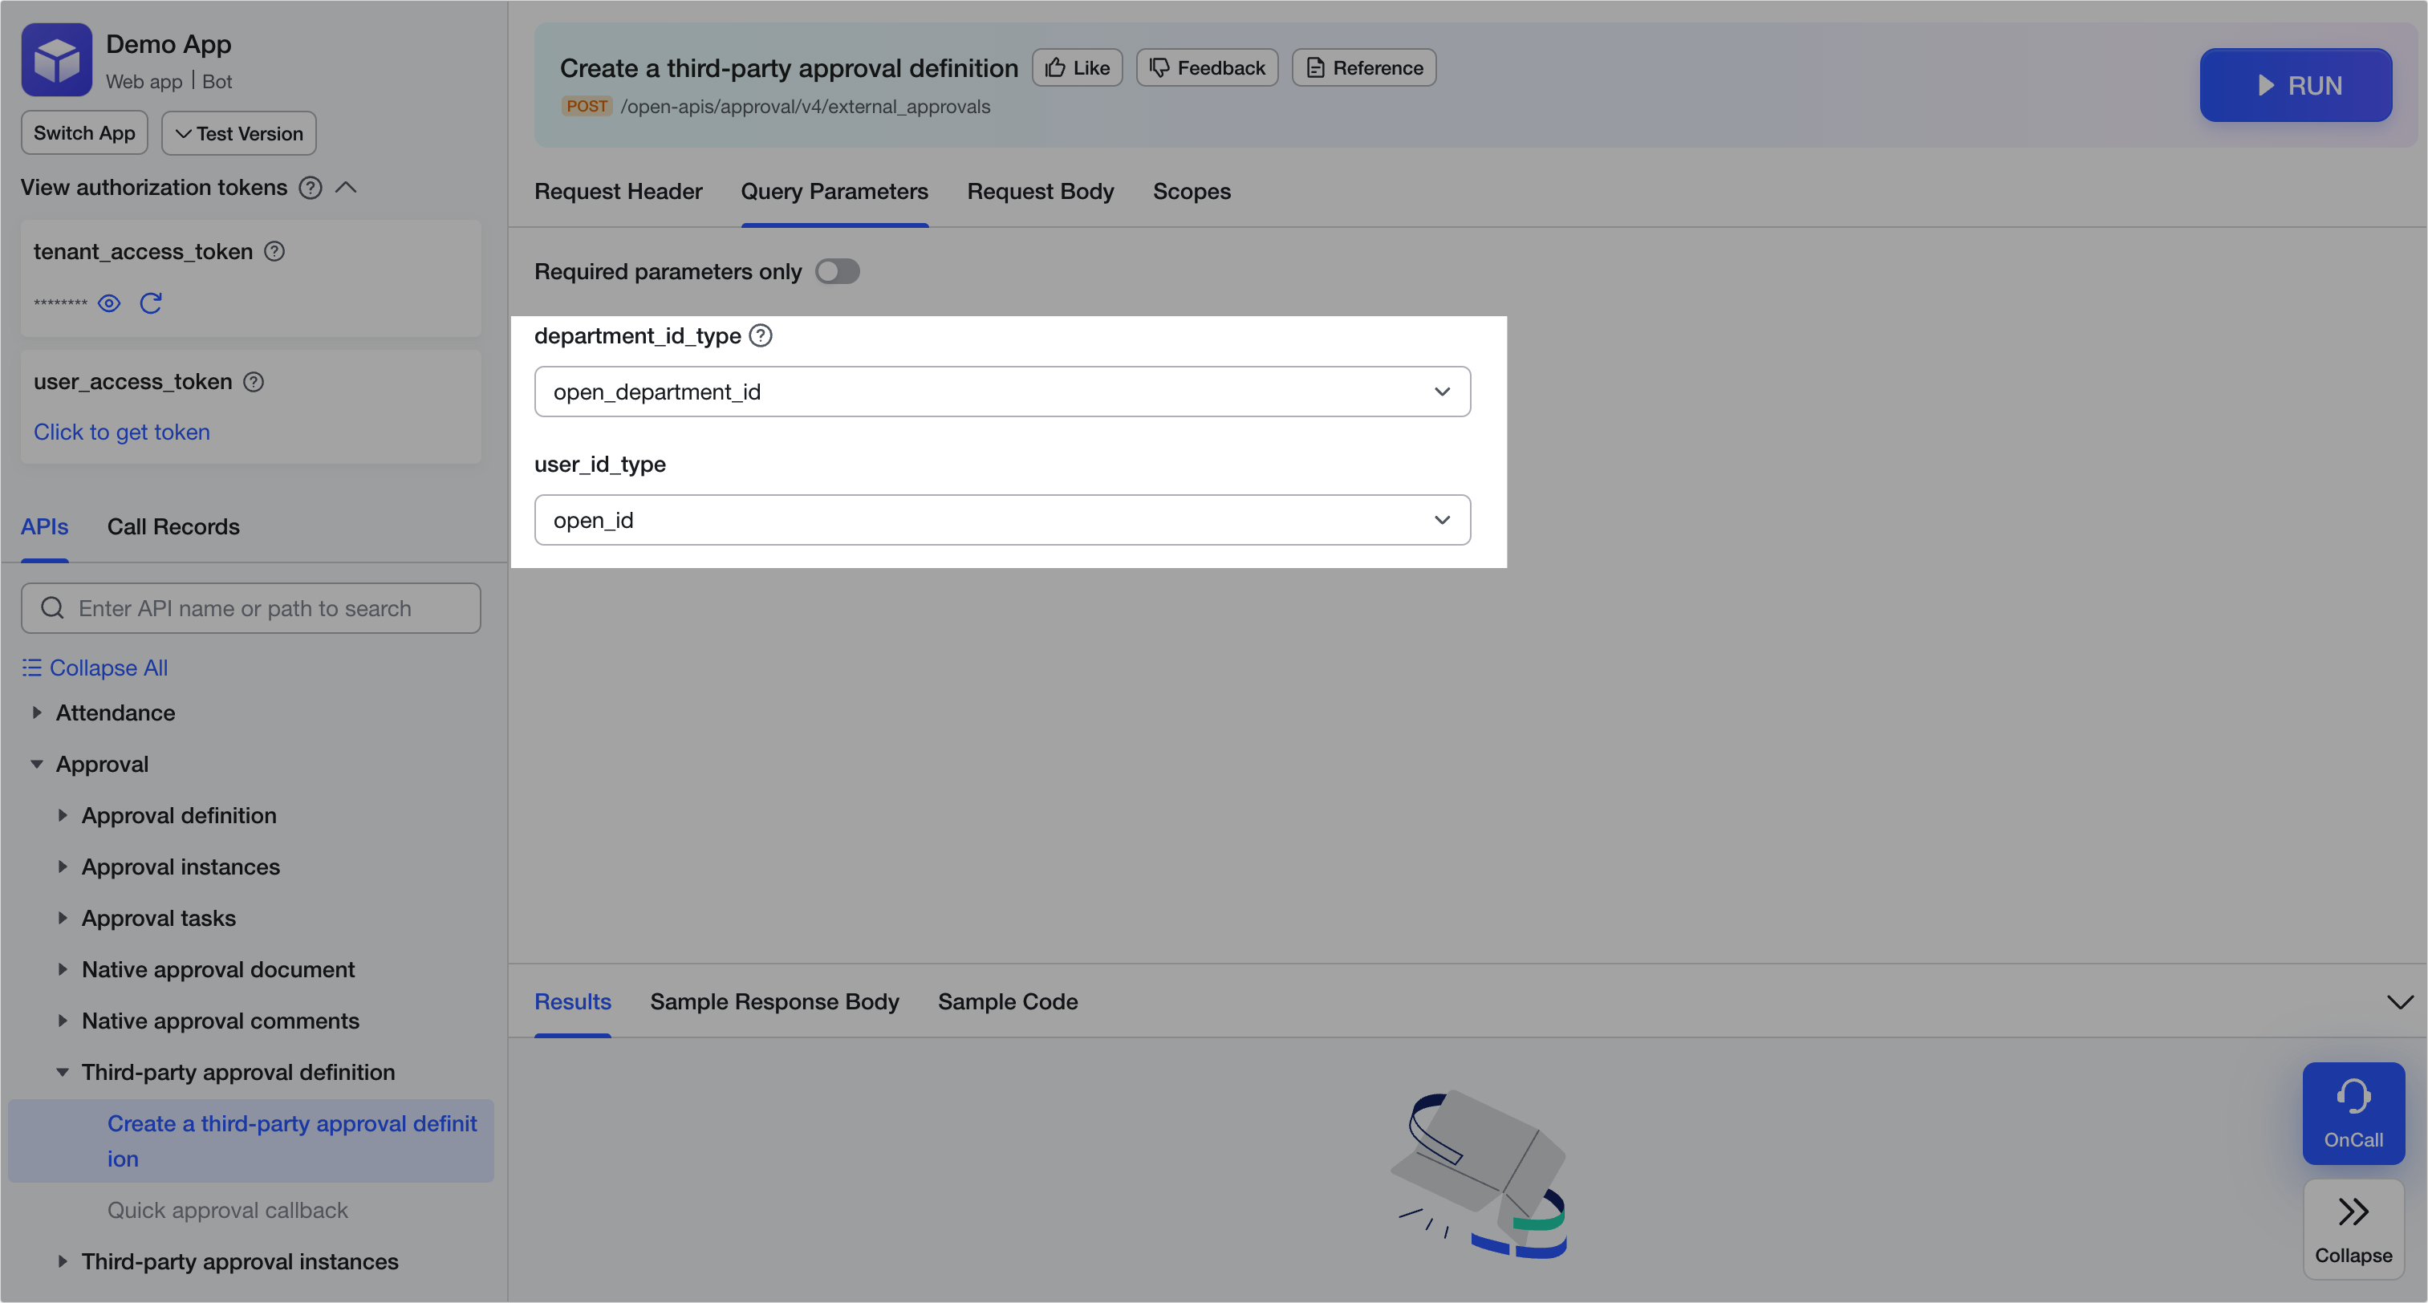Image resolution: width=2428 pixels, height=1303 pixels.
Task: Click help icon next to tenant_access_token
Action: coord(274,251)
